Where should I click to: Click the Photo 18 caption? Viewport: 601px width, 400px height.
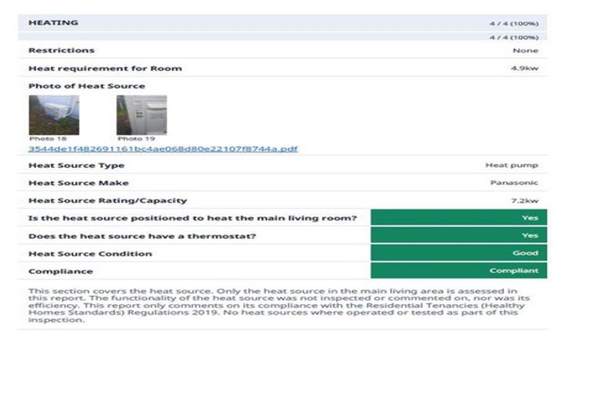click(48, 138)
